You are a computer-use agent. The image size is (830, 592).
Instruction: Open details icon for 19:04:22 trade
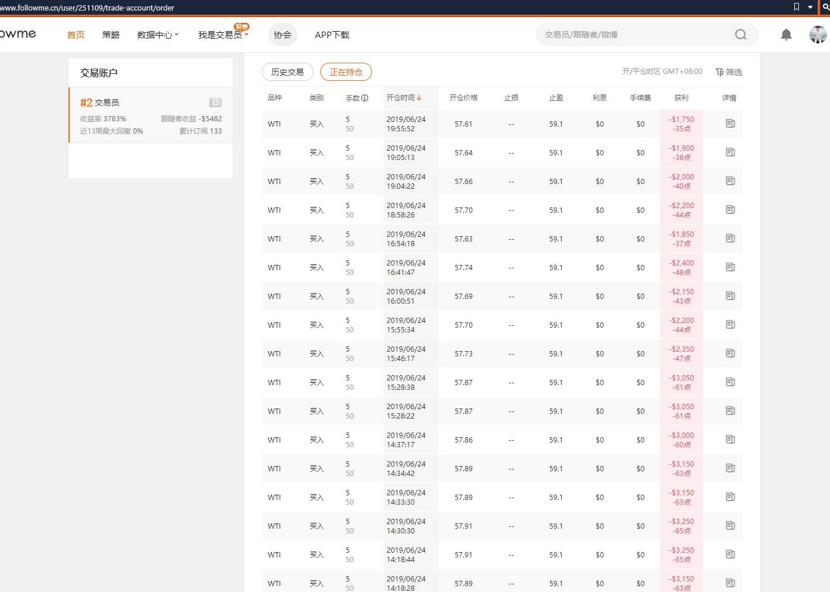[730, 181]
